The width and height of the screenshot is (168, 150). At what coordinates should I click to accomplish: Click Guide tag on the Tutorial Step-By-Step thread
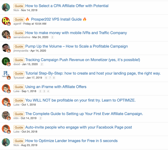(x=19, y=73)
